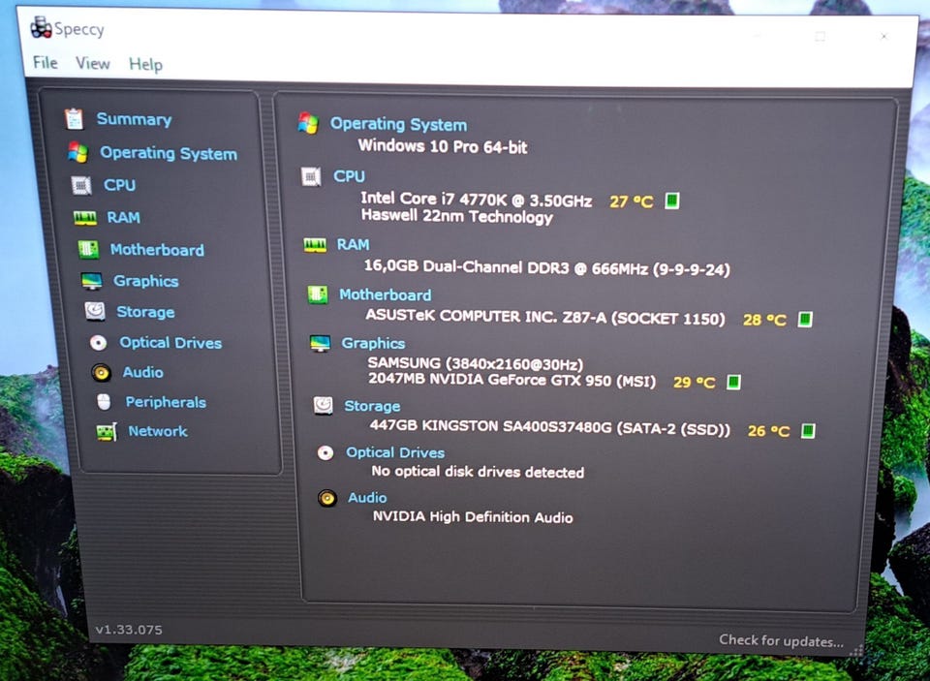Screen dimensions: 930x681
Task: Go to RAM section in sidebar
Action: (x=123, y=218)
